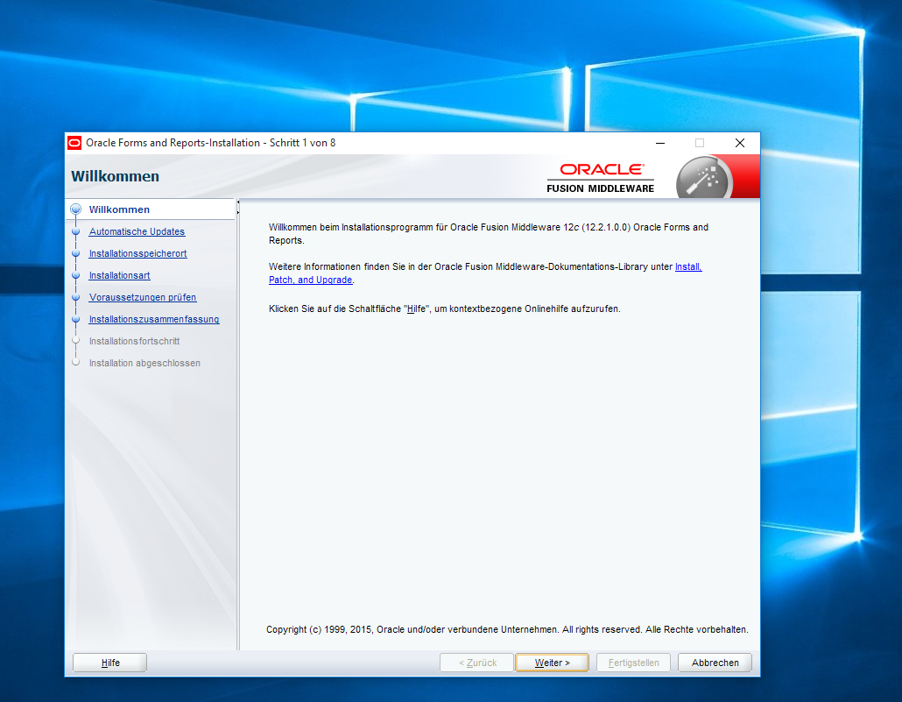902x702 pixels.
Task: Click the bullet beside Installation abgeschlossen
Action: point(75,363)
